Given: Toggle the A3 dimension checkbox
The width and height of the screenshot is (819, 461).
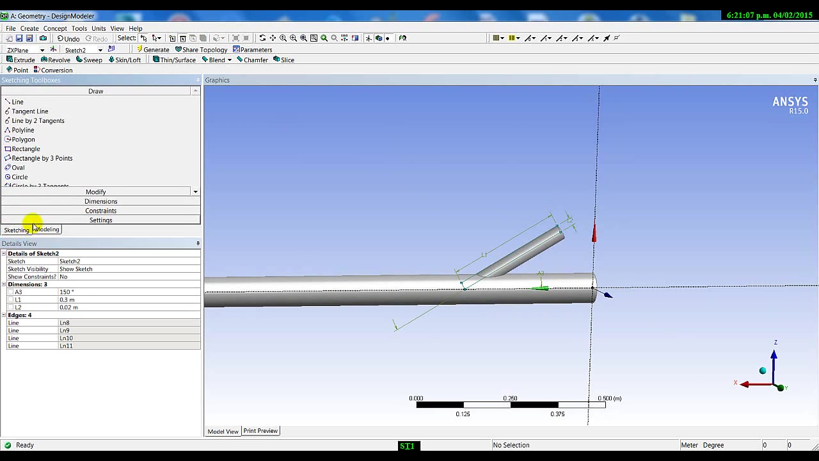Looking at the screenshot, I should tap(10, 292).
